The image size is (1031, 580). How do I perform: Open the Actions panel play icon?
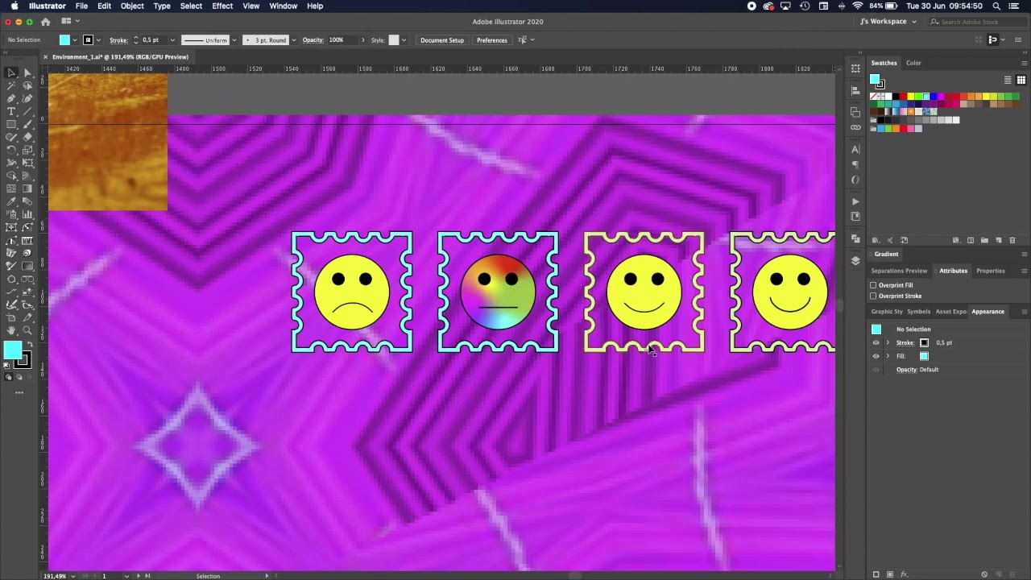tap(855, 201)
